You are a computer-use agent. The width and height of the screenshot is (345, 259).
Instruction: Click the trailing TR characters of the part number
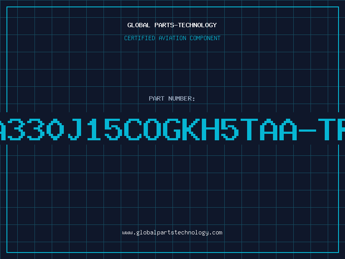[332, 129]
